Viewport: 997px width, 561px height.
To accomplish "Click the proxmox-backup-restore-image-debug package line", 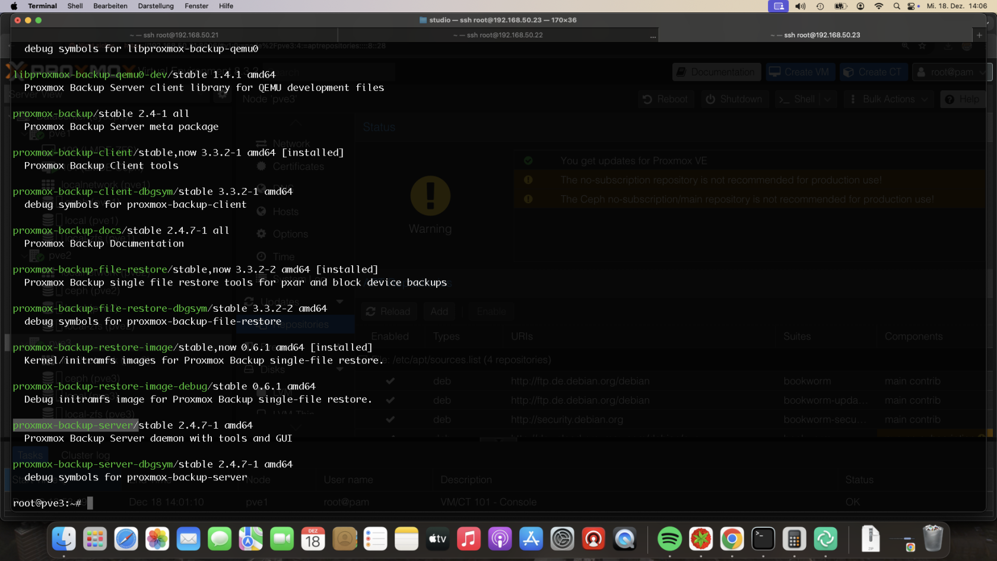I will coord(164,386).
